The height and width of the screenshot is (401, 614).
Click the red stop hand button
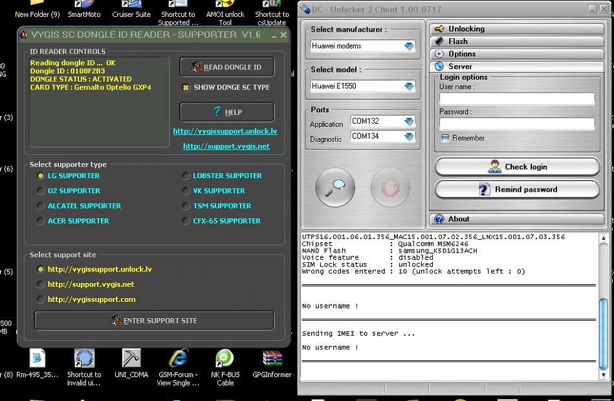[x=390, y=188]
